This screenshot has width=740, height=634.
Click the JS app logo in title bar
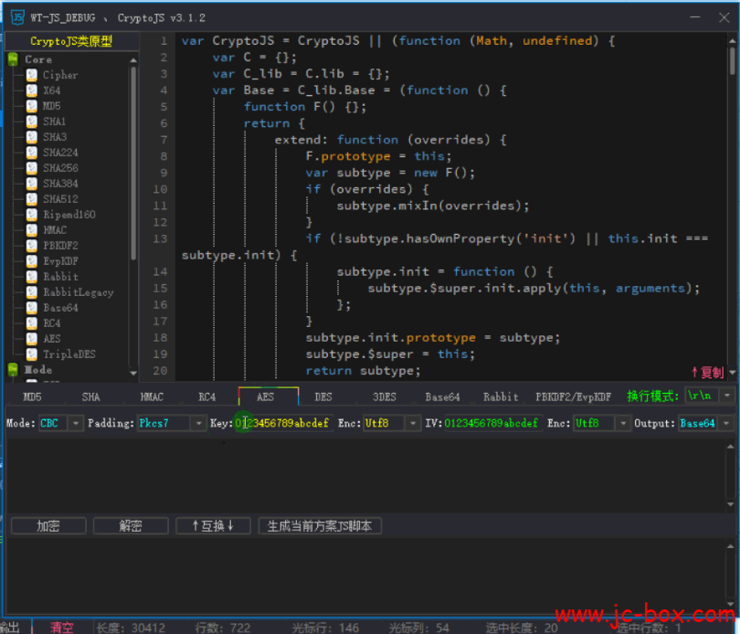tap(16, 16)
